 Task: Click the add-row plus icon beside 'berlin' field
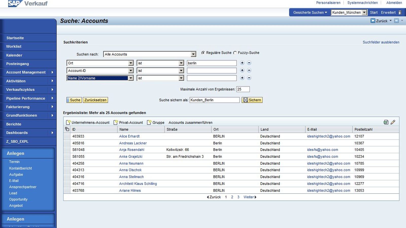(x=242, y=63)
